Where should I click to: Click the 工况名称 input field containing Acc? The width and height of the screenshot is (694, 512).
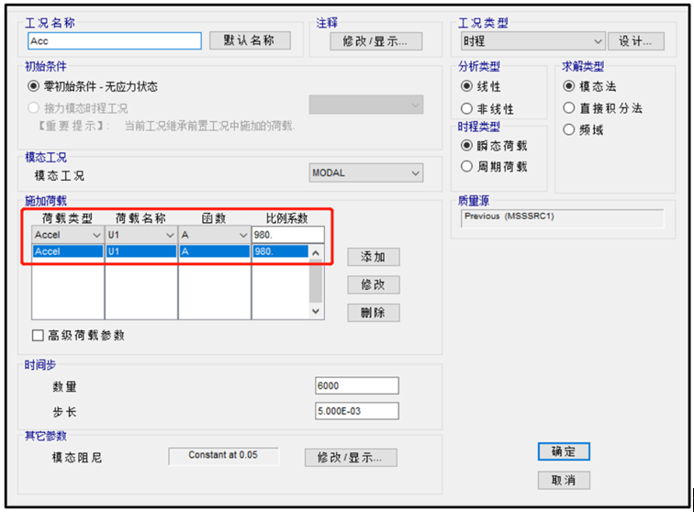click(x=114, y=40)
